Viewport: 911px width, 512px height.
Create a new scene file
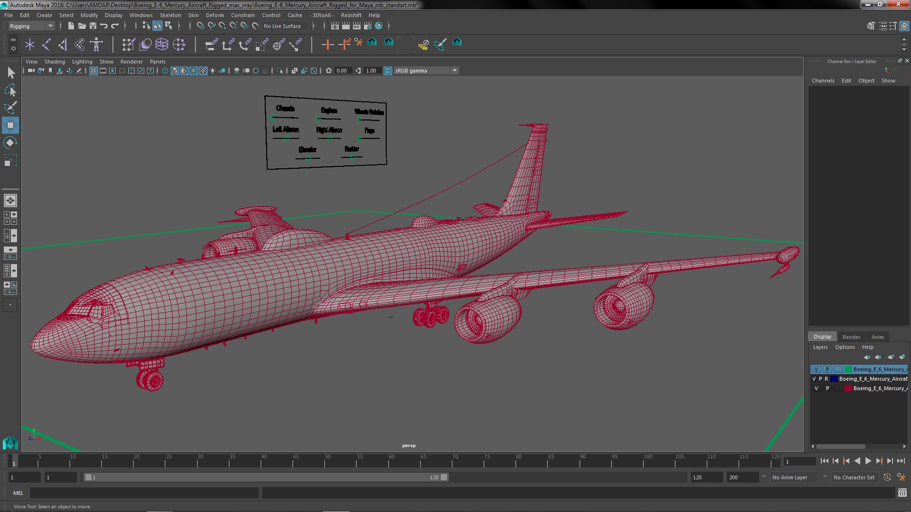[71, 26]
